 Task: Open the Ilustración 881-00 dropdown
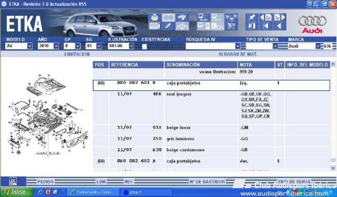point(131,46)
